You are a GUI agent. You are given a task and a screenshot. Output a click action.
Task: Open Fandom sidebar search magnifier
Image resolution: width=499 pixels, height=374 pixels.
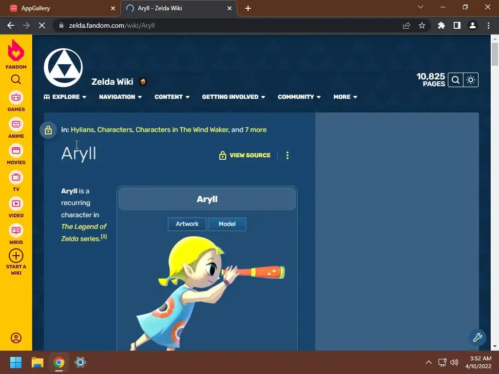point(16,79)
